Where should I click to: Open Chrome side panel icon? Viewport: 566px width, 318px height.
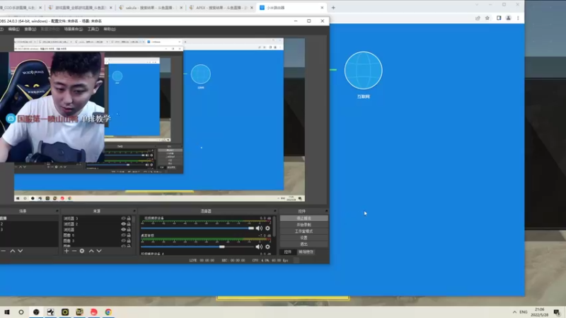pyautogui.click(x=499, y=18)
